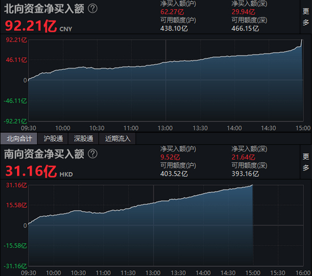312x276 pixels.
Task: Expand 更多 in the southbound funds panel
Action: coord(306,162)
